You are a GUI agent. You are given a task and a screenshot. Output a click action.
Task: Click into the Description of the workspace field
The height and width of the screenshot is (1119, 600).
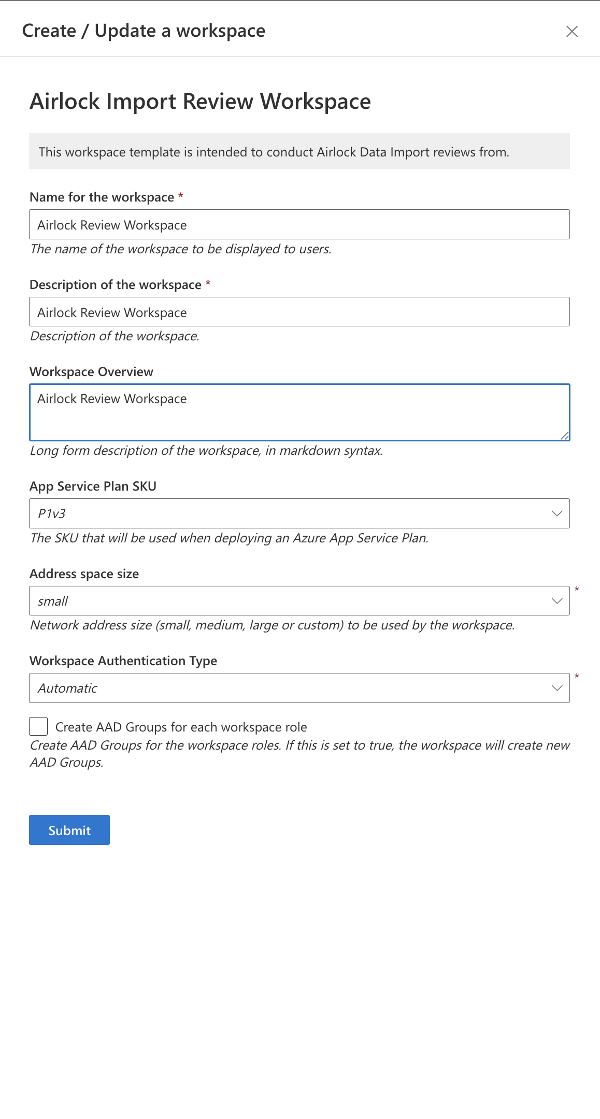tap(299, 312)
